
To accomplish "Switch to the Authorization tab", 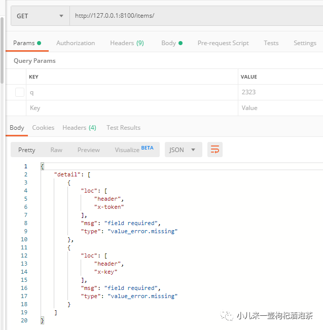I will [x=76, y=43].
